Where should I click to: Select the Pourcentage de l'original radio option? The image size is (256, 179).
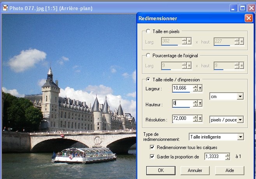click(148, 55)
